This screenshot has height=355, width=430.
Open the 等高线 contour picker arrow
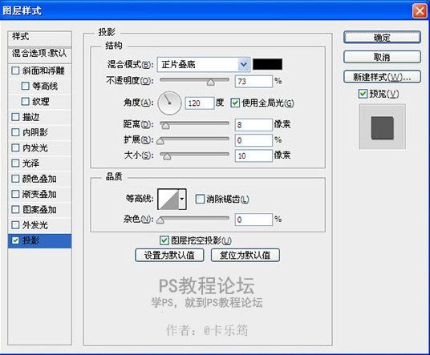[182, 200]
